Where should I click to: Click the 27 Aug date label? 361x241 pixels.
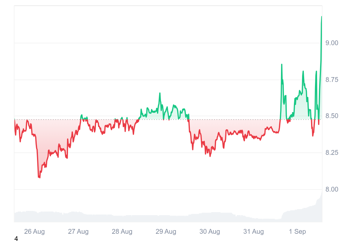coord(78,232)
